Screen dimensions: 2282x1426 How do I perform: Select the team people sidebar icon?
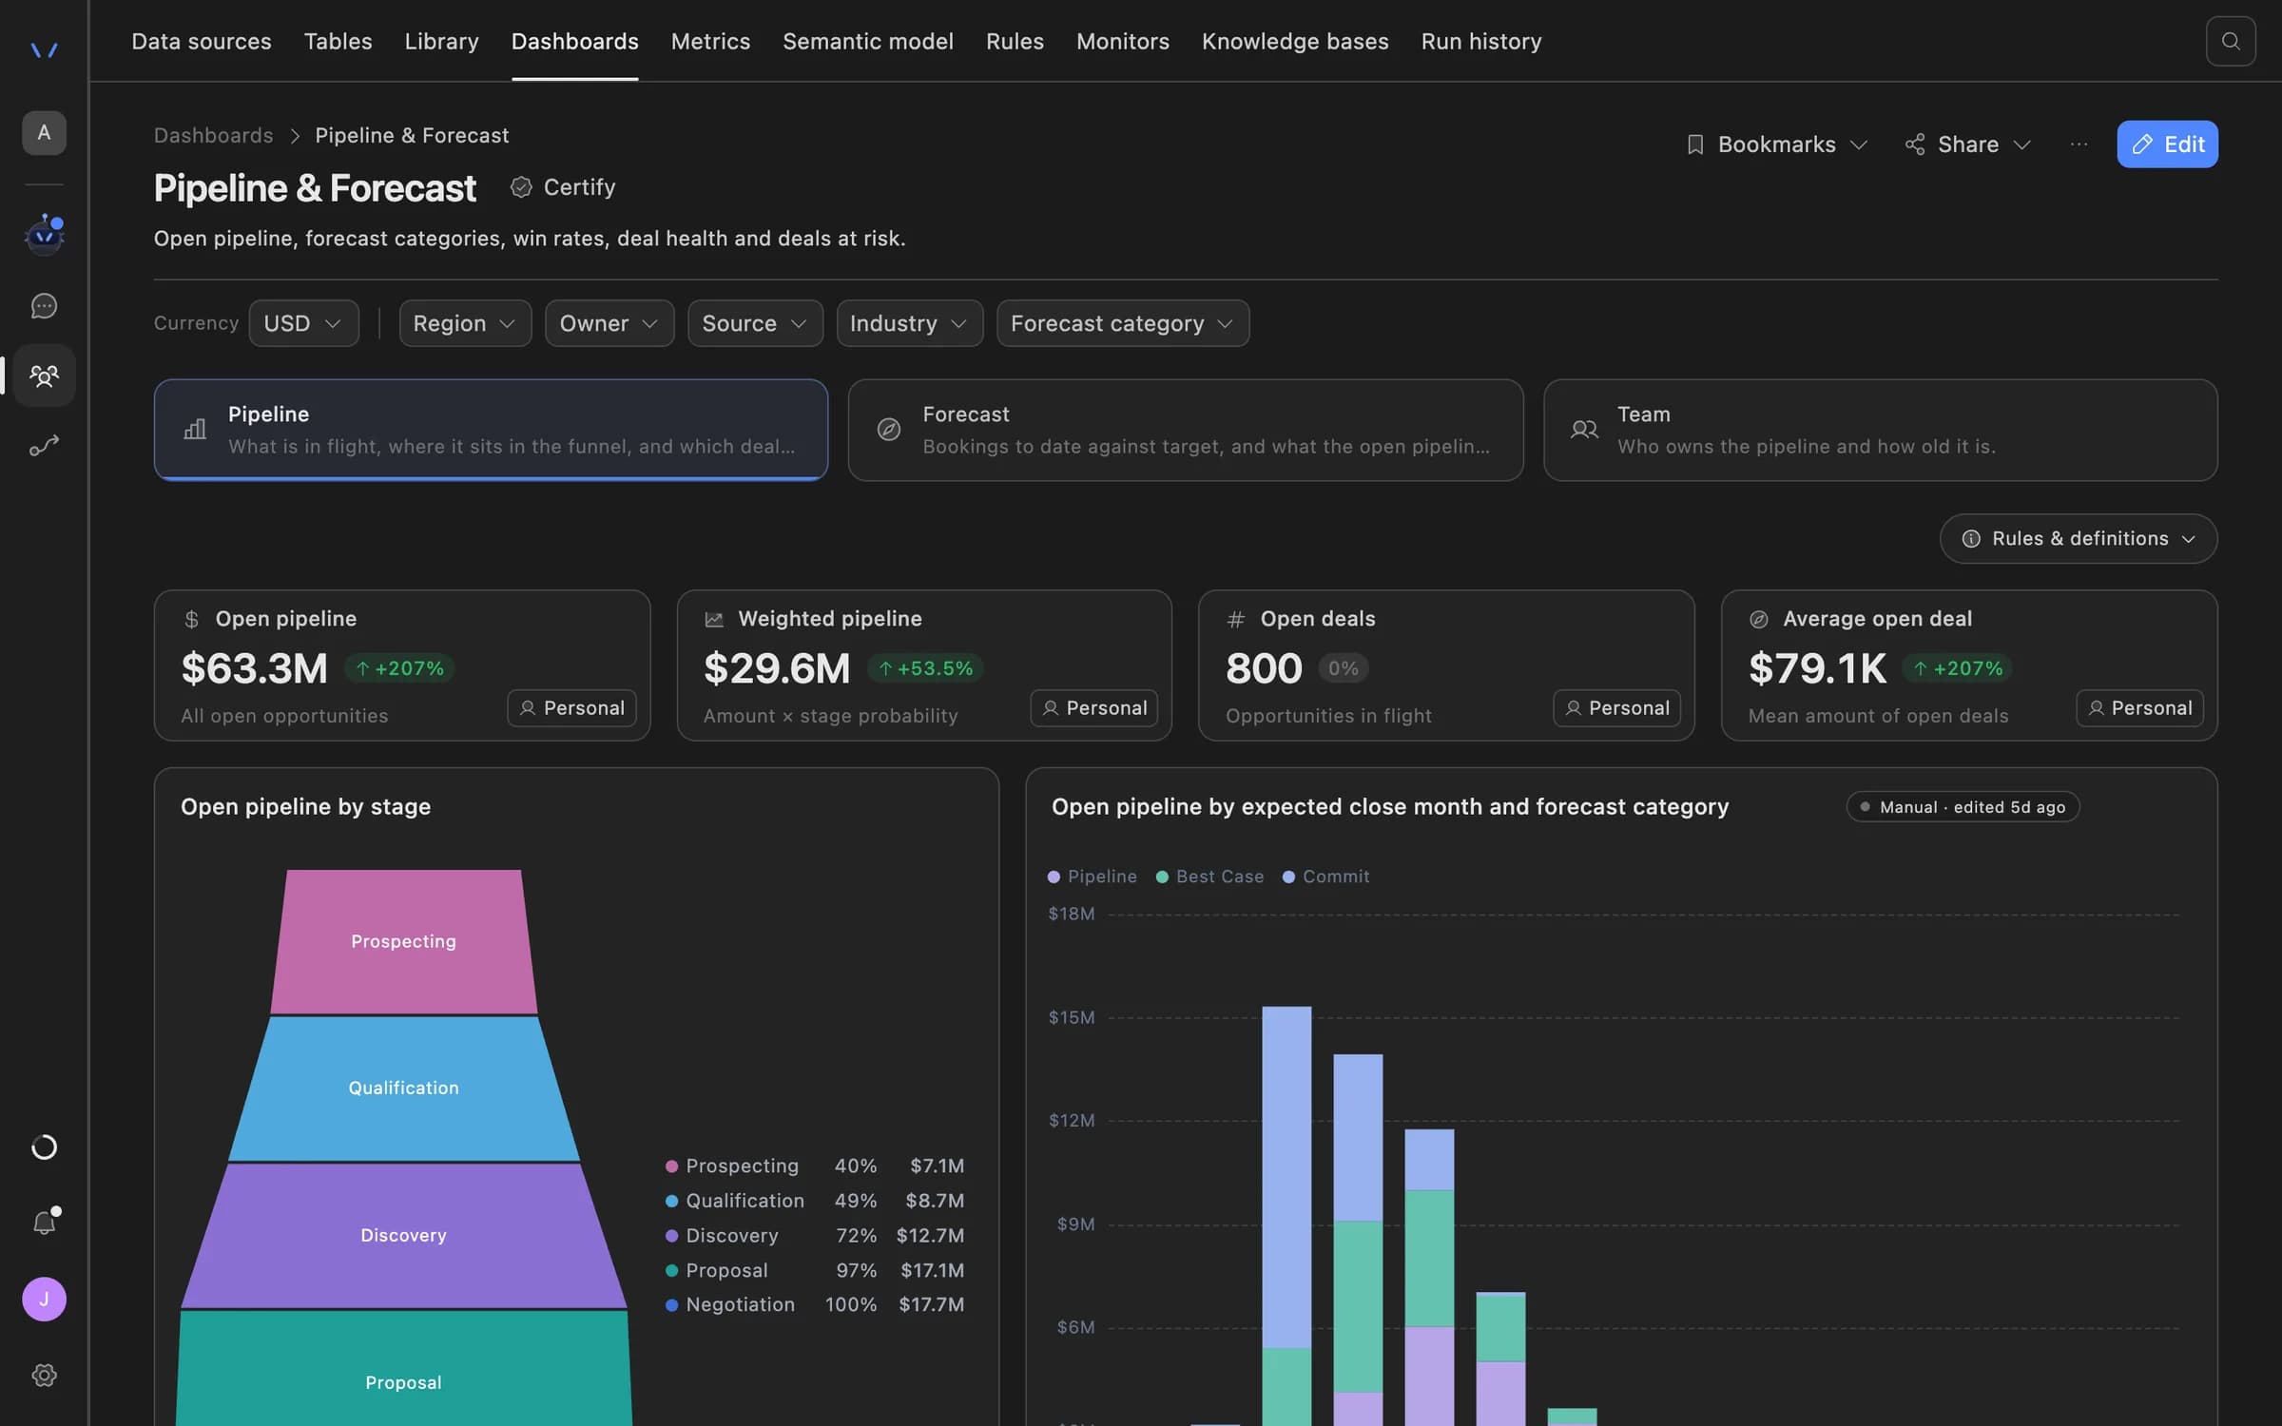[44, 376]
